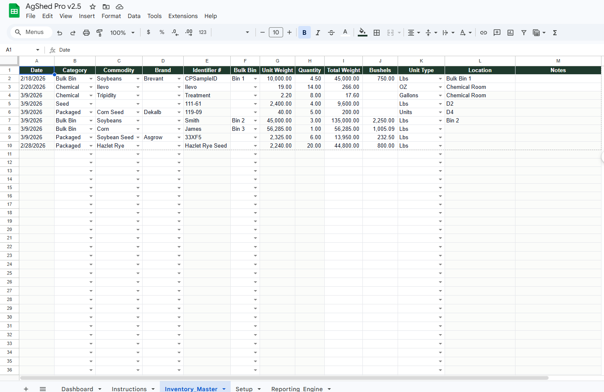The image size is (604, 392).
Task: Click the Menus search button
Action: [x=29, y=32]
